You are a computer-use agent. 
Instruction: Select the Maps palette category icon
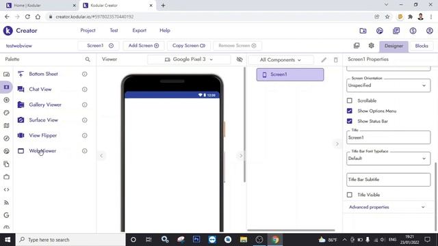pos(6,126)
